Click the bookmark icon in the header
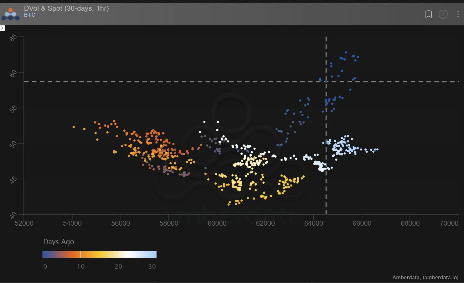 point(428,14)
